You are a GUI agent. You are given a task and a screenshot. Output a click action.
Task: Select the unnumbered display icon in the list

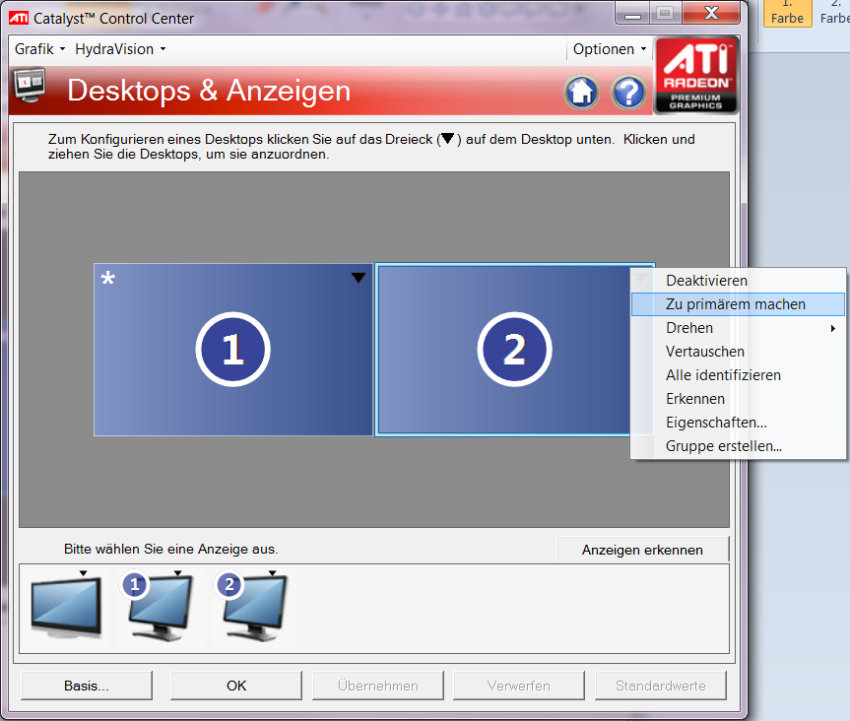coord(66,607)
